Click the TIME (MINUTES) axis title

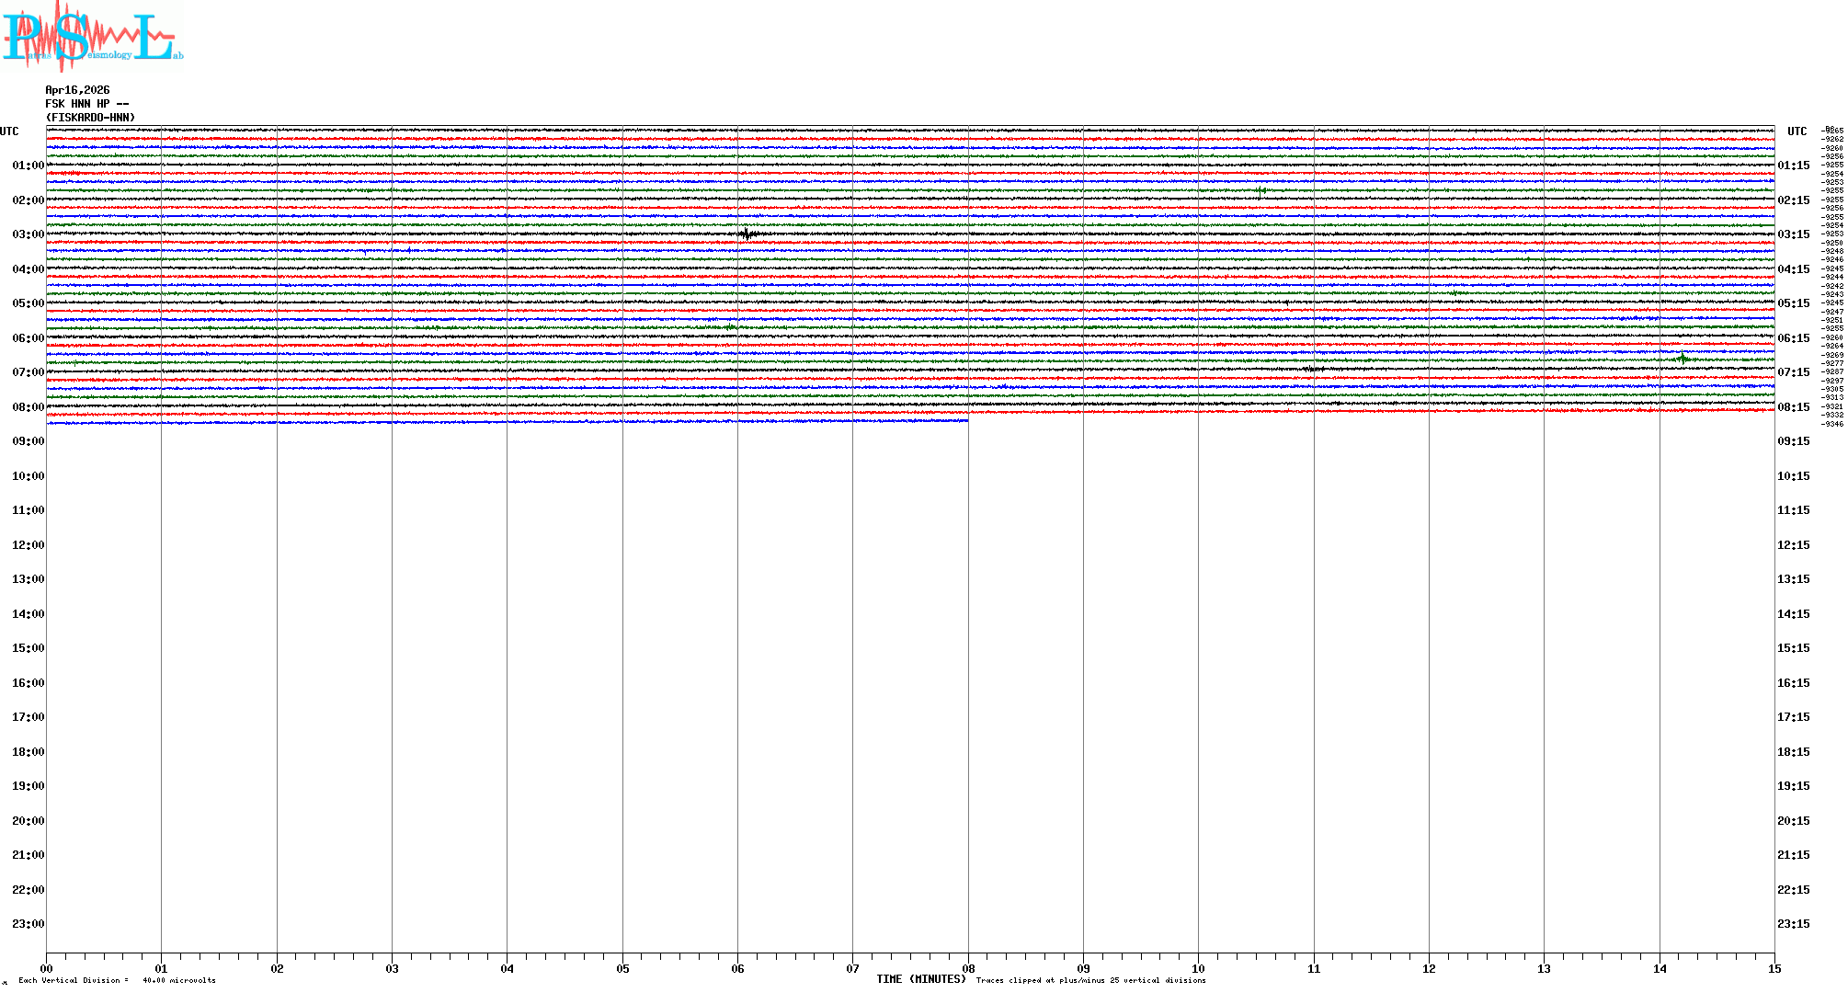920,979
